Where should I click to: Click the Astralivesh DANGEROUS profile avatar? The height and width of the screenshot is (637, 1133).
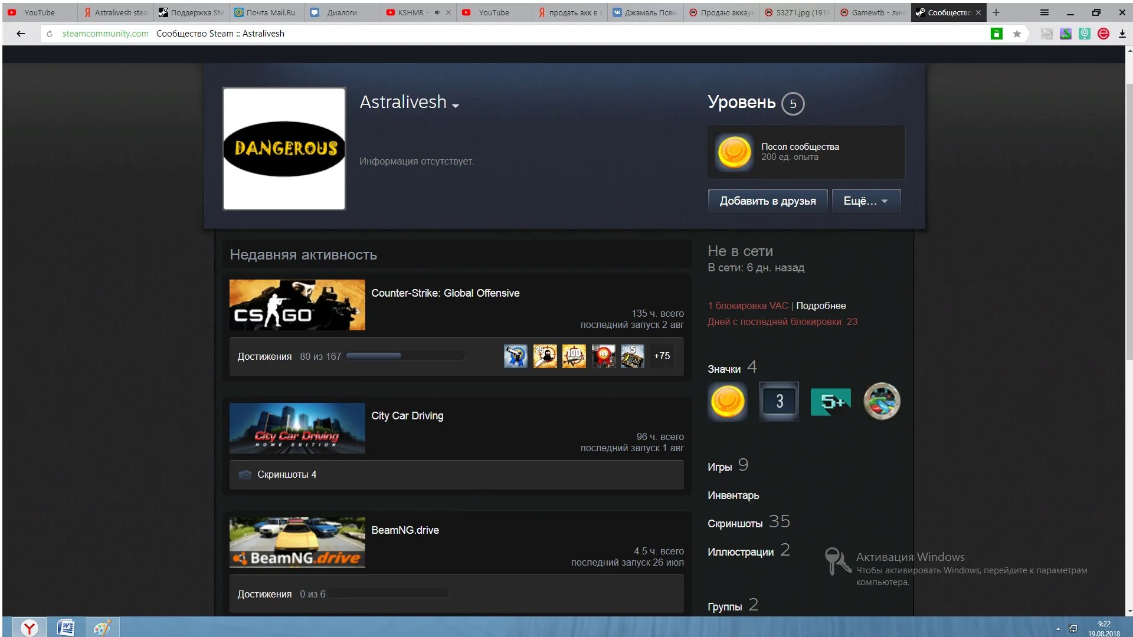coord(284,149)
